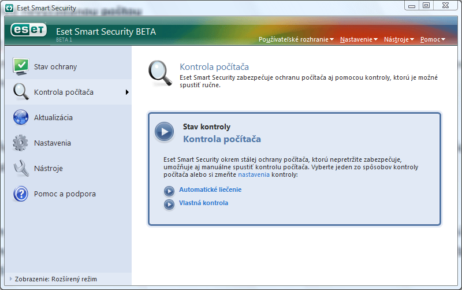
Task: Click the Aktualizácia globe icon
Action: coord(21,117)
